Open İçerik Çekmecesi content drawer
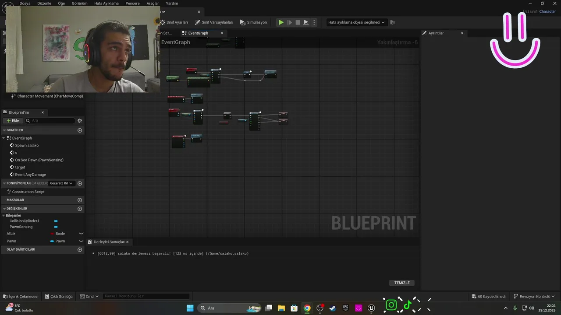 [21, 297]
